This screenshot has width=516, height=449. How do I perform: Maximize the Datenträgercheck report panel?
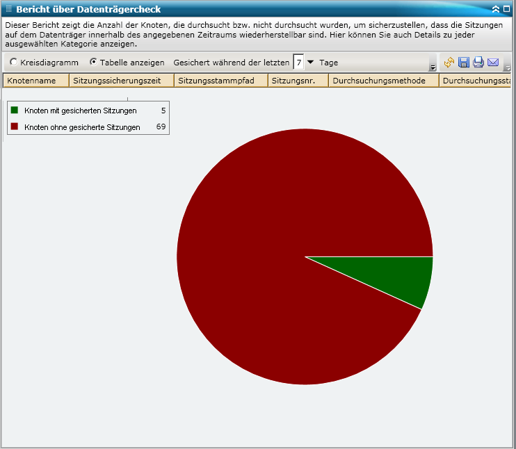(507, 9)
